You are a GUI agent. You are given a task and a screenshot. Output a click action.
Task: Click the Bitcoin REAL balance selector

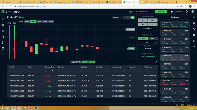click(x=140, y=12)
